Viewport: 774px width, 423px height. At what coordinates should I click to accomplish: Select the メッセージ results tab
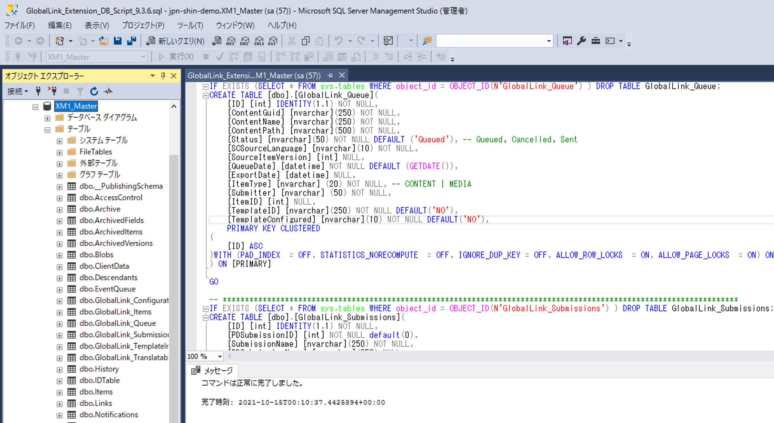(x=212, y=370)
